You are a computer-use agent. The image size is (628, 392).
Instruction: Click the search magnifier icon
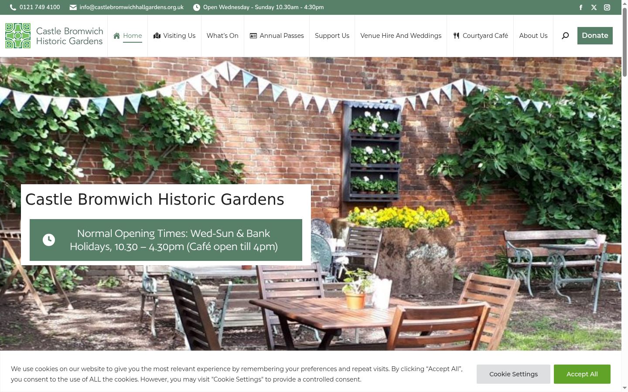point(565,36)
